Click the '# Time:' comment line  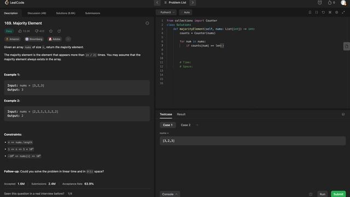point(185,62)
